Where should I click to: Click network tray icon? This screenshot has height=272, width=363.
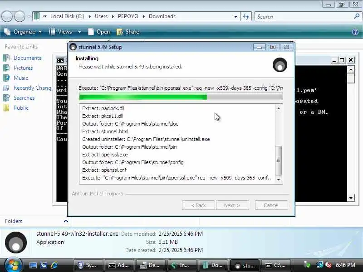320,265
